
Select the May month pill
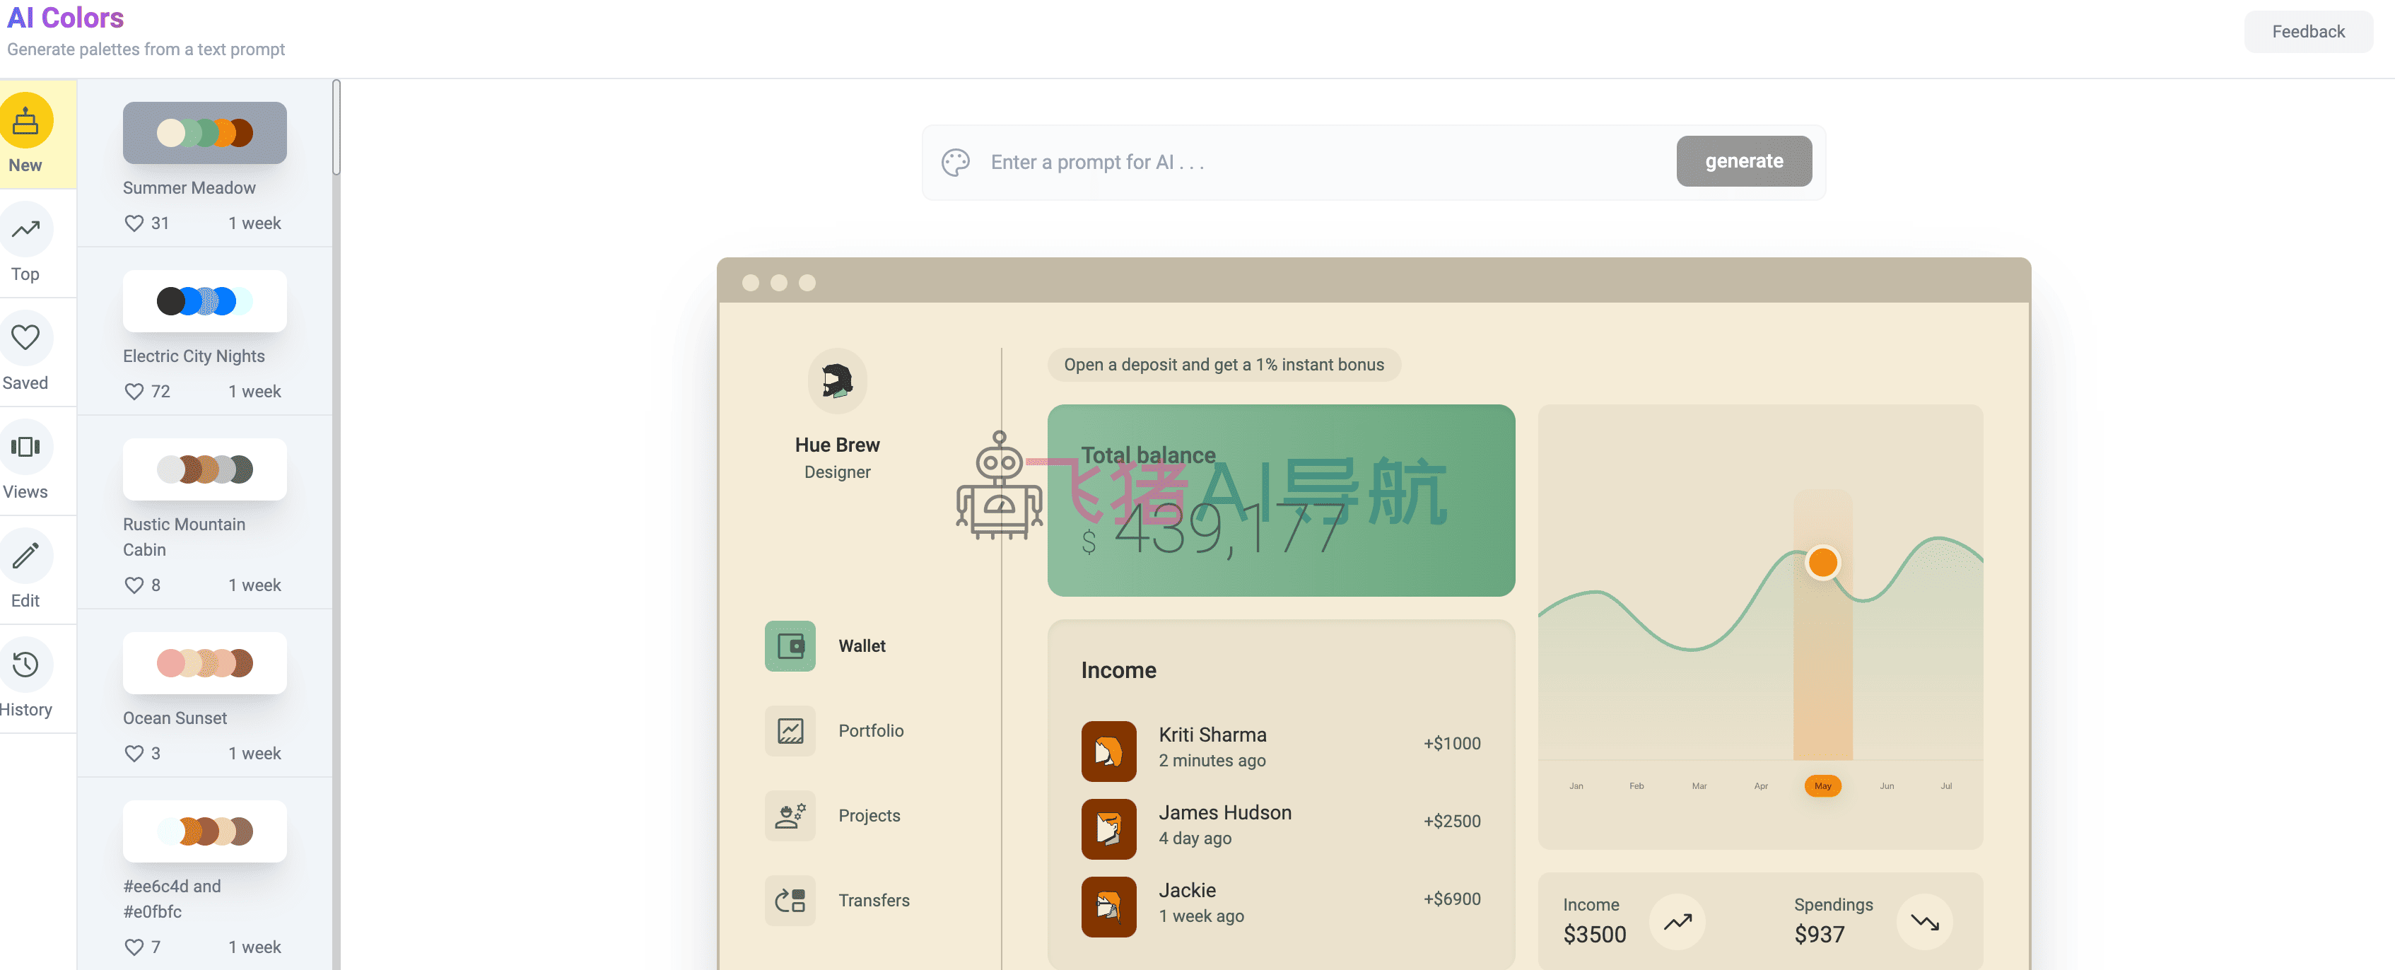1822,786
